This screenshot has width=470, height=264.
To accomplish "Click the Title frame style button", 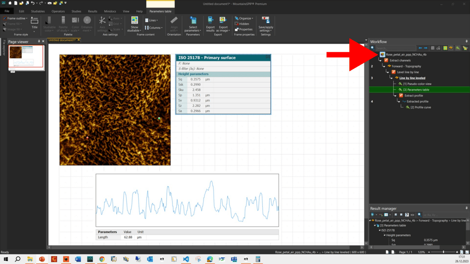I will (34, 23).
